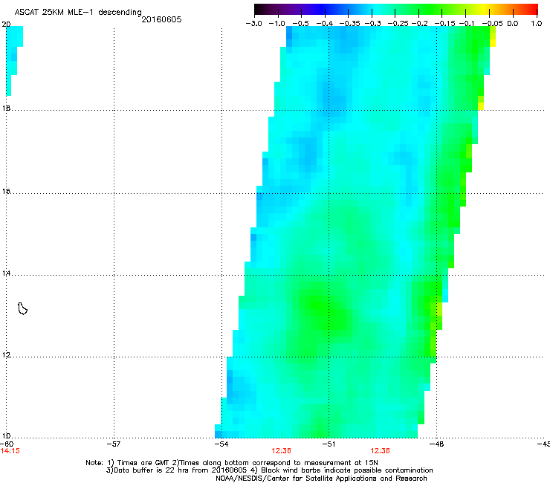This screenshot has width=550, height=483.
Task: Click the 1.0 color bar label
Action: [537, 24]
